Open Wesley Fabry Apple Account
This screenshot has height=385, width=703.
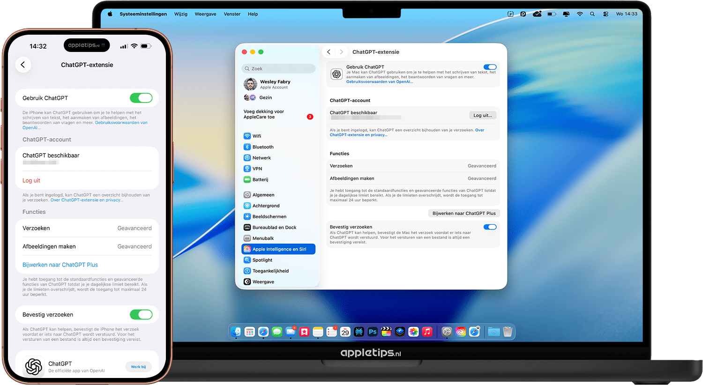tap(267, 84)
